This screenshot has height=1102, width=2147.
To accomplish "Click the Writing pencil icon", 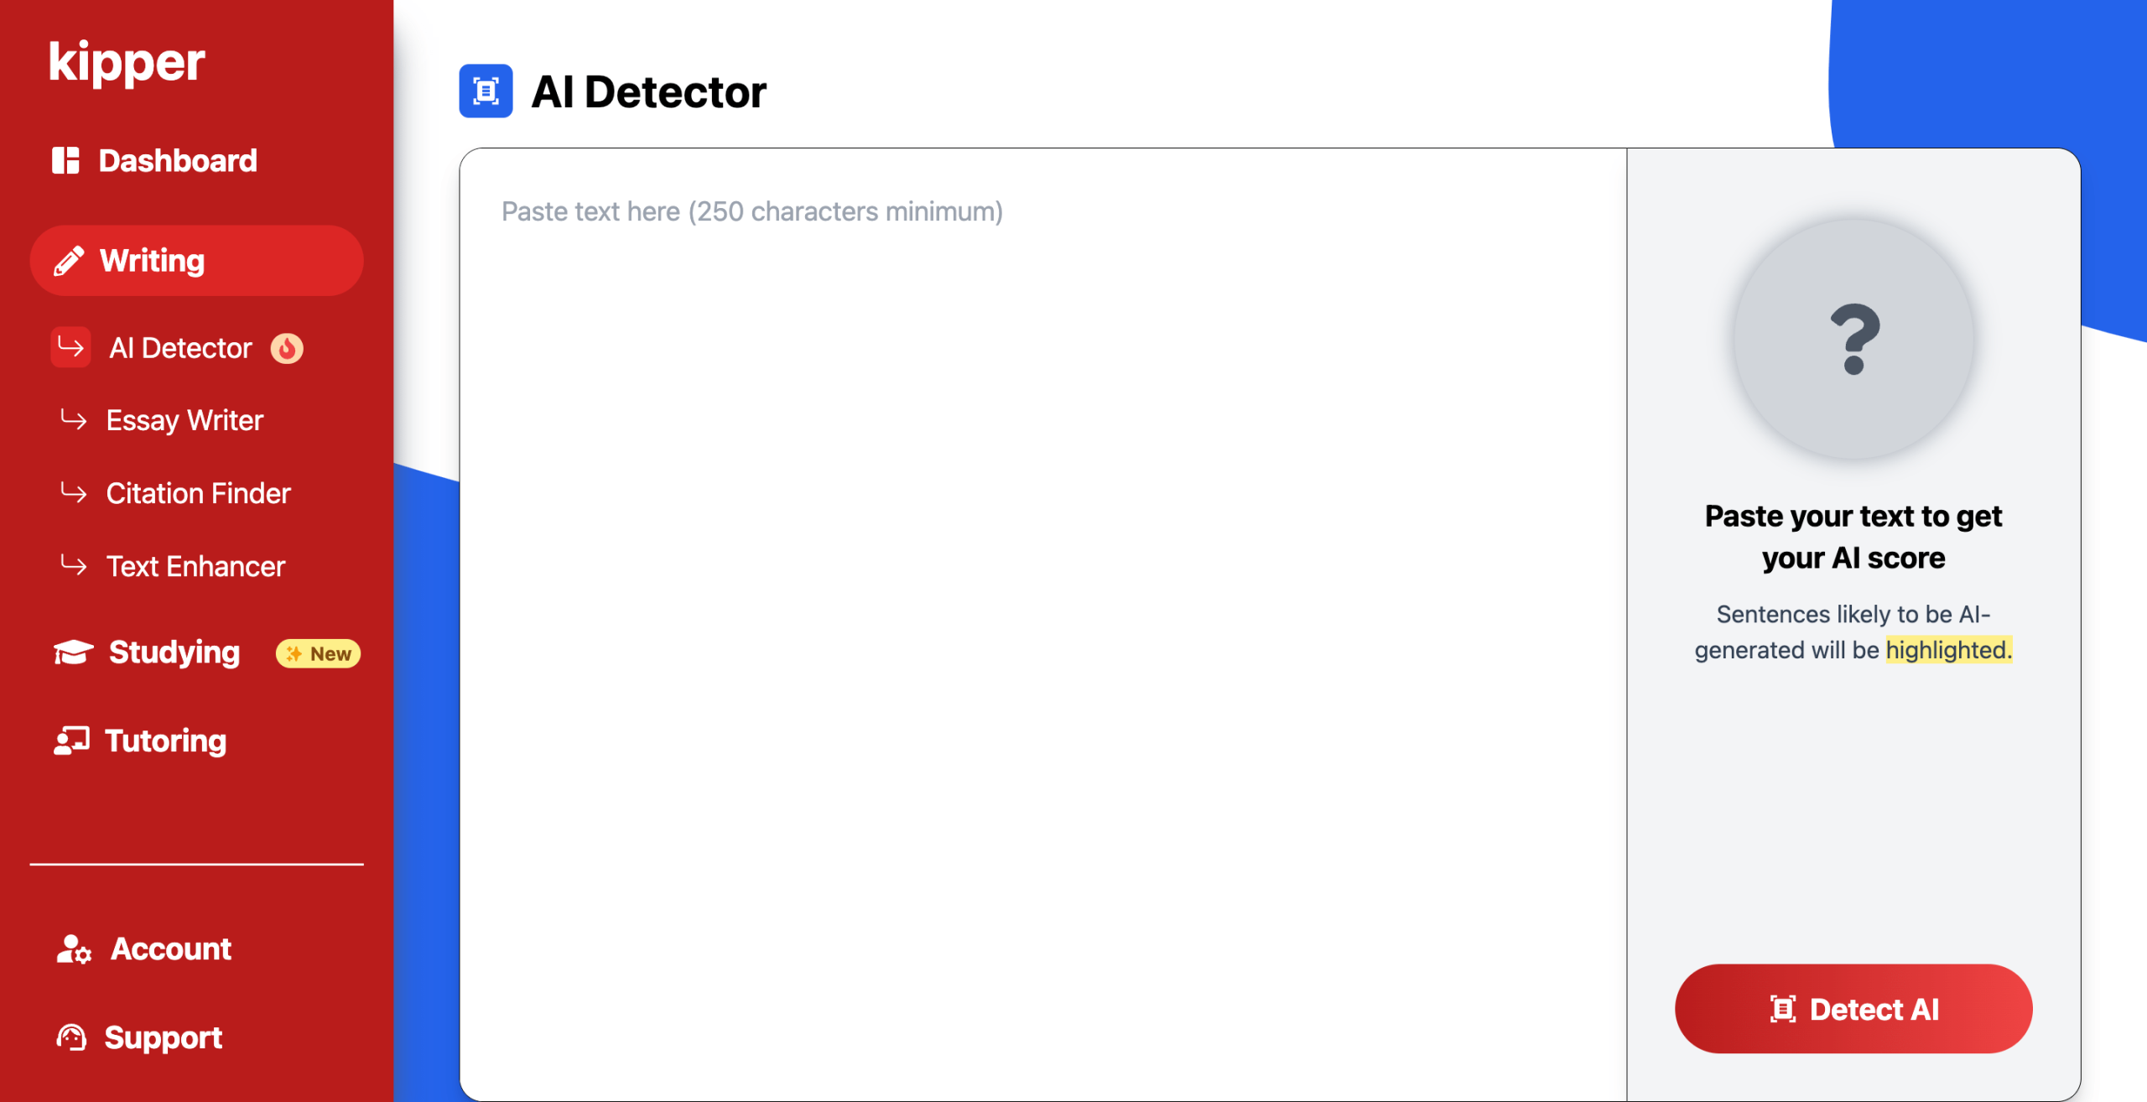I will [69, 261].
